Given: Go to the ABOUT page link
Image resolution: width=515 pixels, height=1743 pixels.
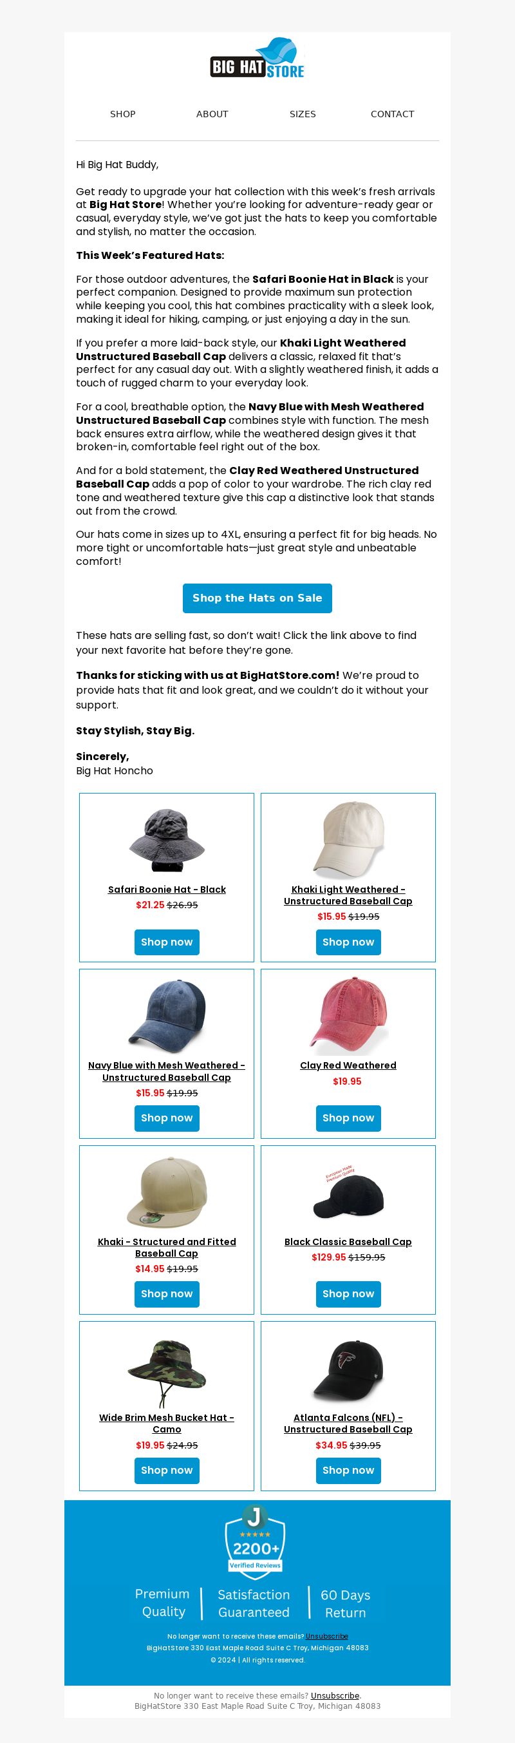Looking at the screenshot, I should point(212,115).
